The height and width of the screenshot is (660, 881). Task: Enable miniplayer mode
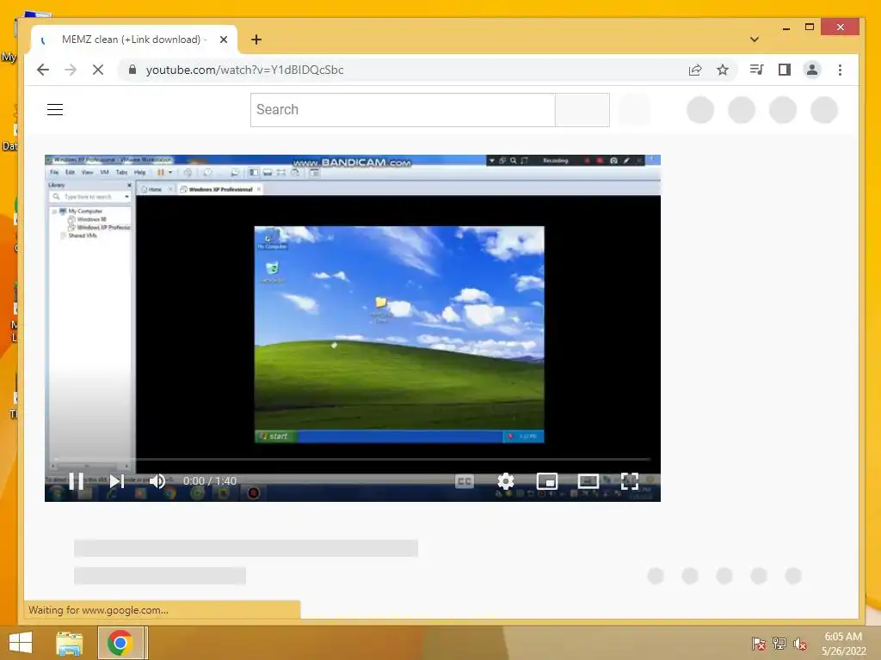[546, 481]
